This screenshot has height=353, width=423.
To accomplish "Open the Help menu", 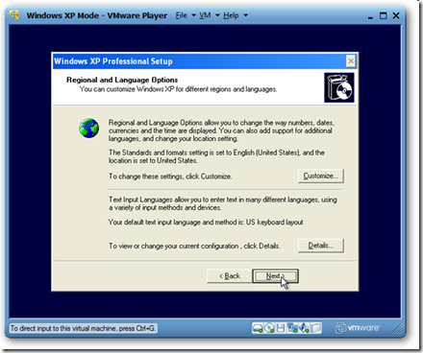I will [x=231, y=15].
